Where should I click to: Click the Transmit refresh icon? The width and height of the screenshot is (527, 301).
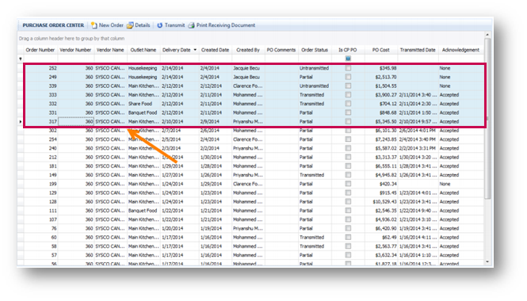click(x=159, y=25)
